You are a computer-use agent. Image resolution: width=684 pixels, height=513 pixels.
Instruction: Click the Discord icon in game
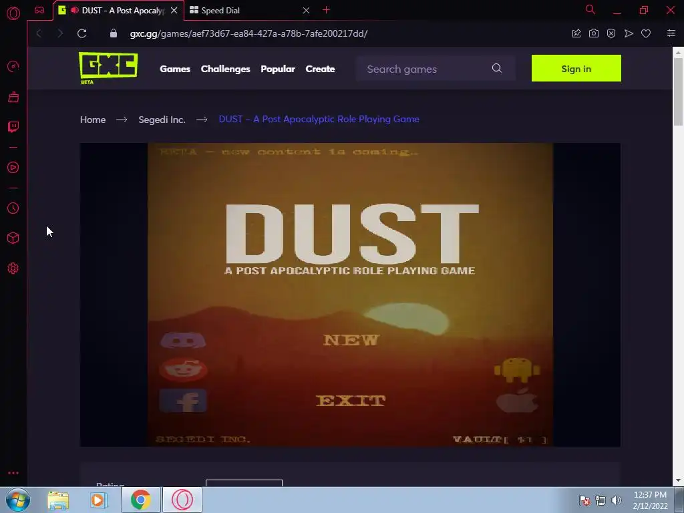tap(183, 340)
